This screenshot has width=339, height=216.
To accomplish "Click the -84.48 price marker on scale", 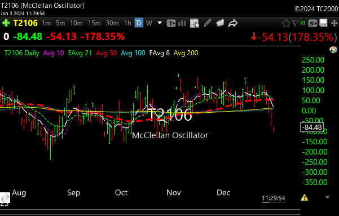I will 312,127.
